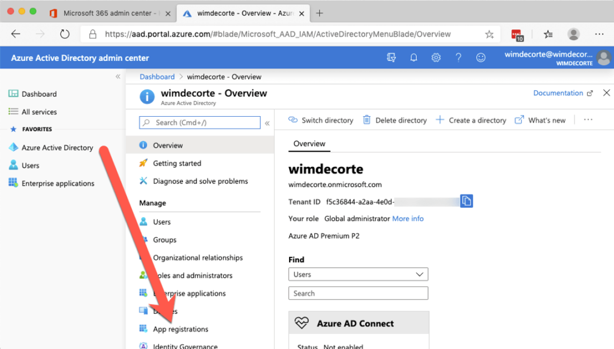This screenshot has width=614, height=349.
Task: Open the Documentation link
Action: click(558, 93)
